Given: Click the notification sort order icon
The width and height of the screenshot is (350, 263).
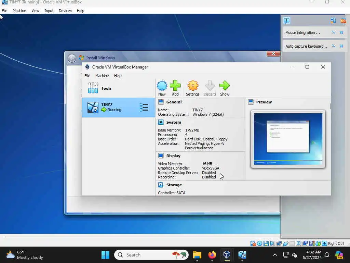Looking at the screenshot, I should pyautogui.click(x=333, y=21).
